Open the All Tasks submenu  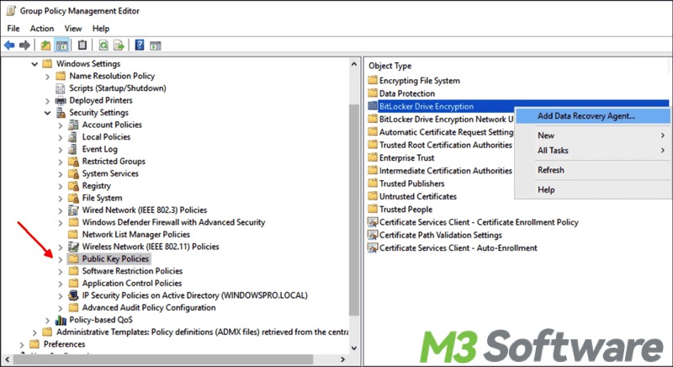click(x=593, y=150)
